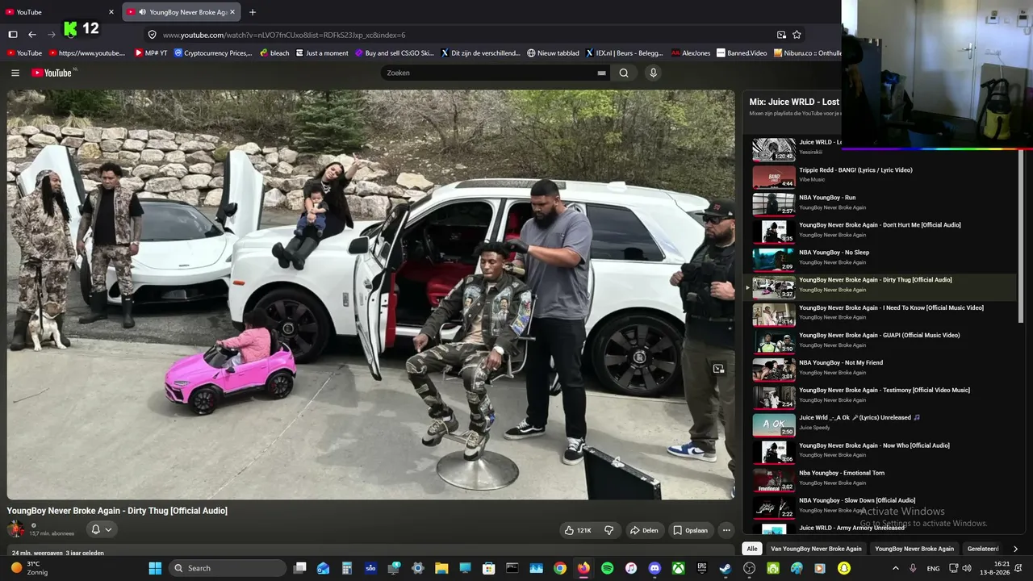Play 'NBA YoungBoy - No Sleep' thumbnail

tap(774, 258)
